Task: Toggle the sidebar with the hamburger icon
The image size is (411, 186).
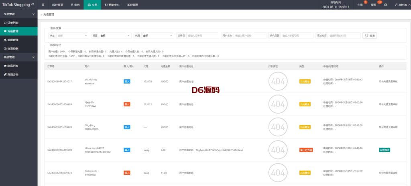Action: click(x=43, y=5)
